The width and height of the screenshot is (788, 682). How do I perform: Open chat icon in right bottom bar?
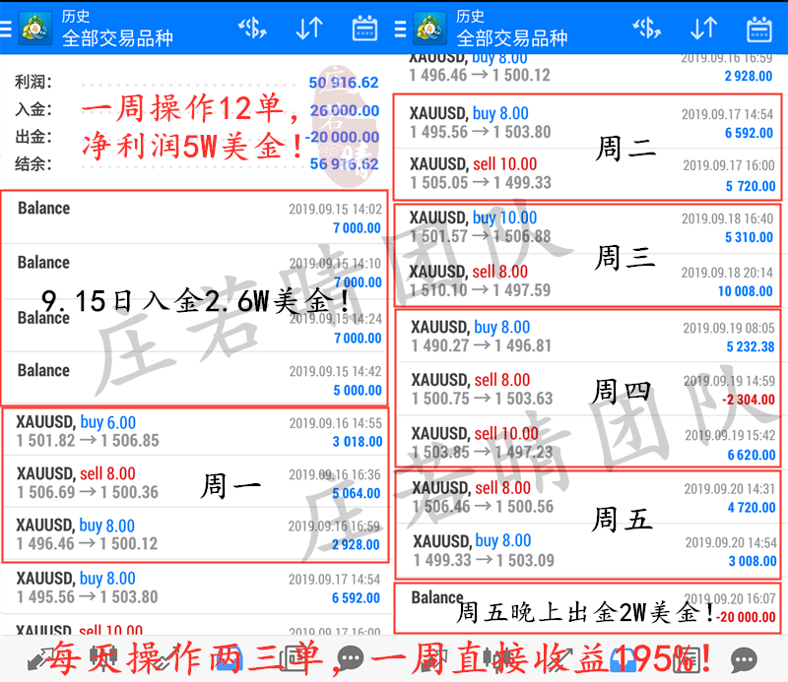(744, 659)
